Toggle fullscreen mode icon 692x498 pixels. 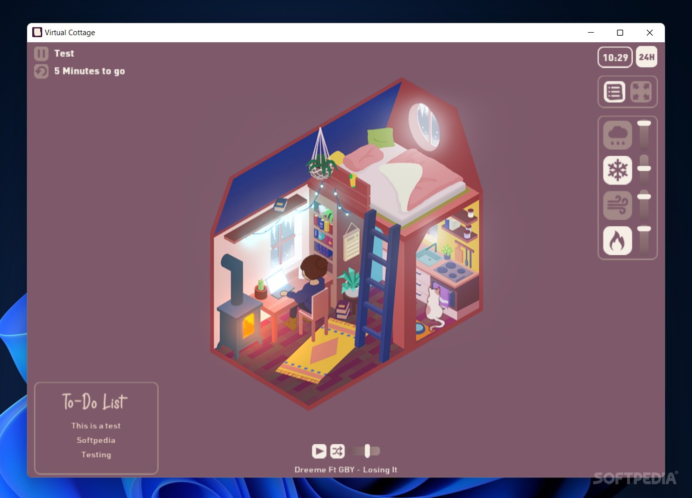coord(641,92)
